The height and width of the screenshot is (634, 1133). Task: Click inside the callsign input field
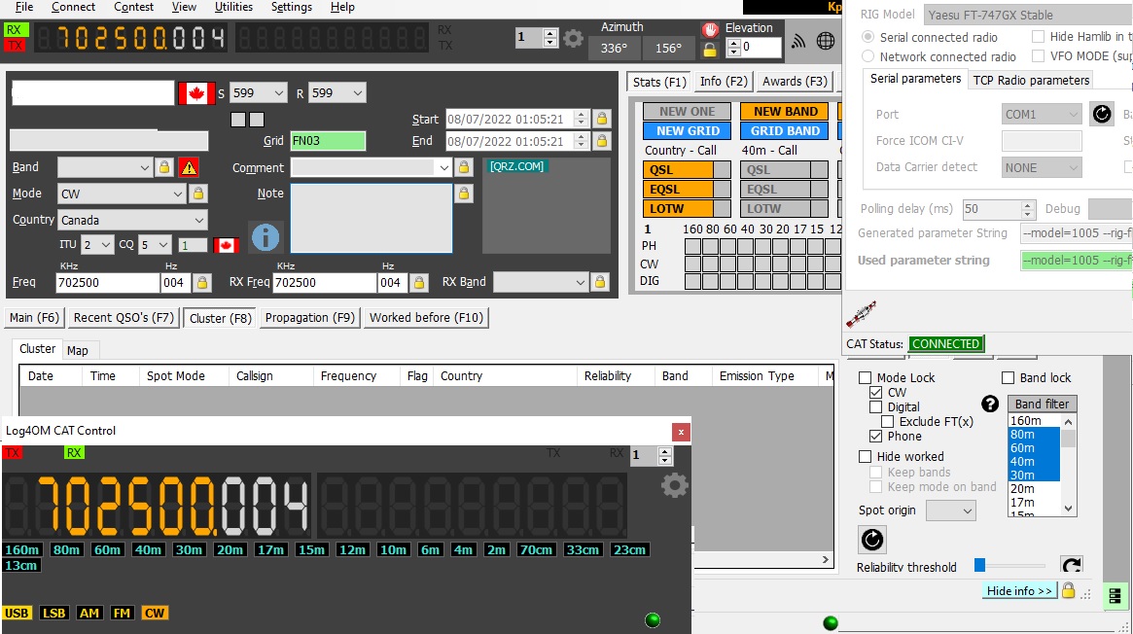click(93, 93)
